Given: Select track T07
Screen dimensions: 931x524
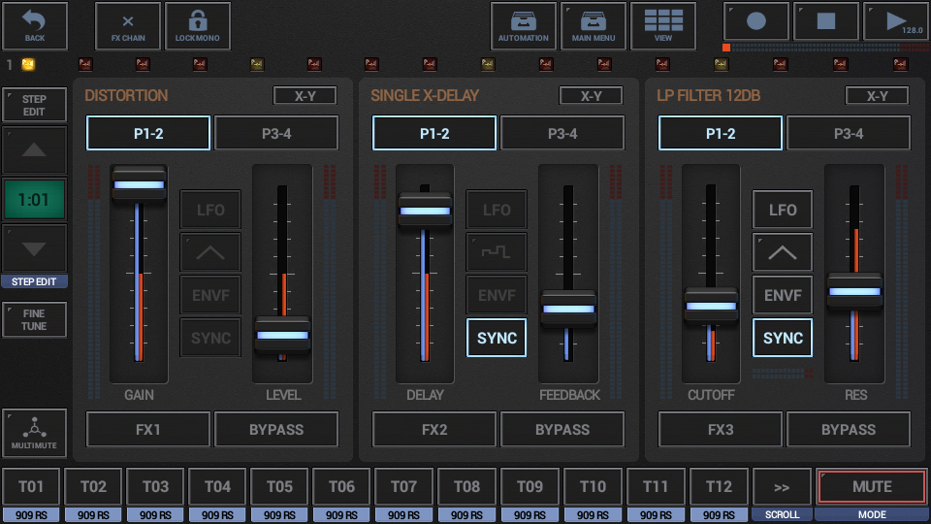Looking at the screenshot, I should (x=403, y=487).
